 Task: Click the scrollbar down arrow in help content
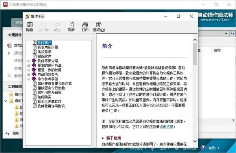pos(195,141)
